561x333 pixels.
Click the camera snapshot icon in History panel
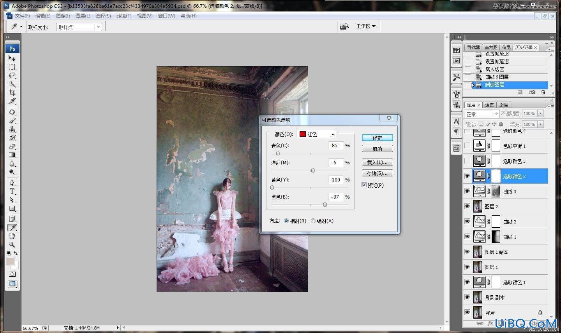tap(532, 92)
